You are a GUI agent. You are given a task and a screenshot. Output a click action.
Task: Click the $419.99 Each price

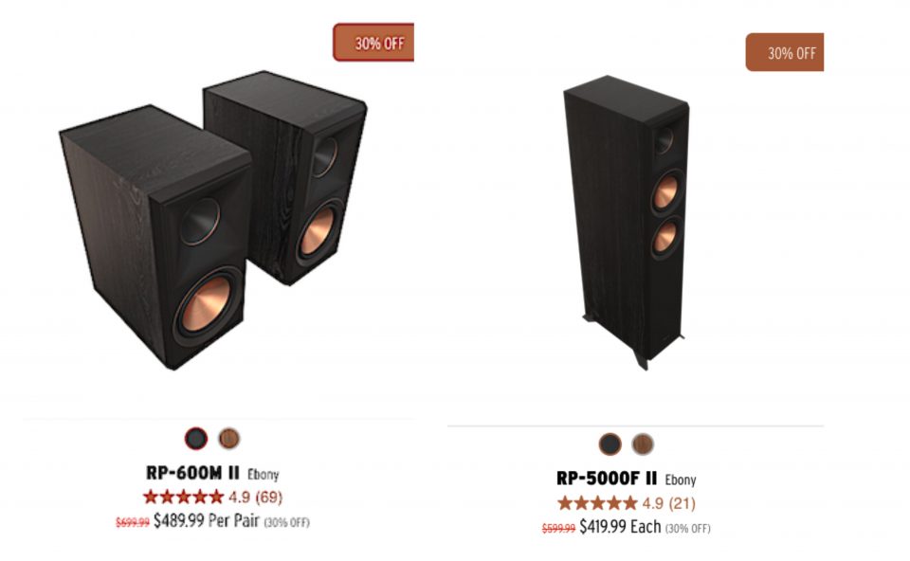click(620, 527)
